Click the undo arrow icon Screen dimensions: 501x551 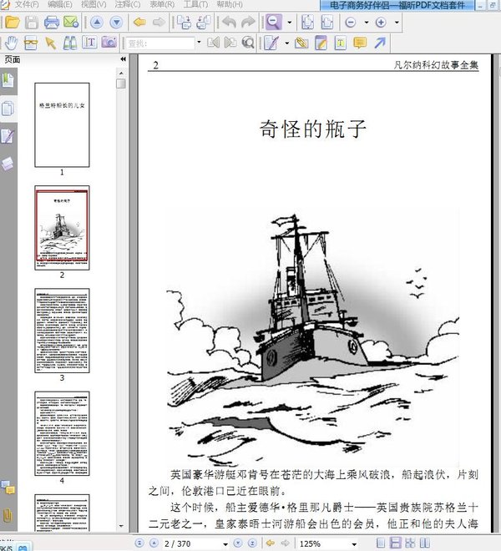click(230, 23)
